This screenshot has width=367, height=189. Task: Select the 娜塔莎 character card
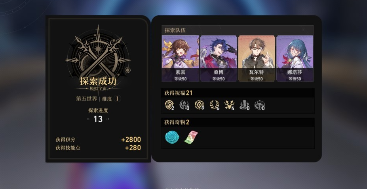tap(295, 58)
